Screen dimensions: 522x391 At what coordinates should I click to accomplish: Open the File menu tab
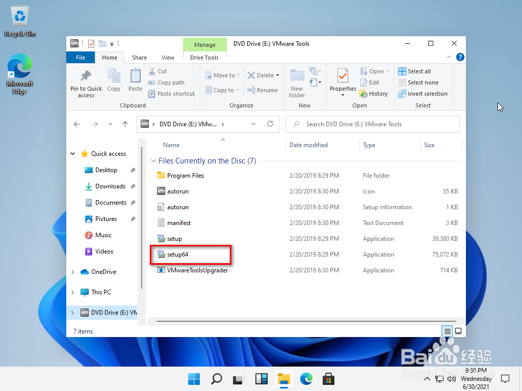click(81, 58)
